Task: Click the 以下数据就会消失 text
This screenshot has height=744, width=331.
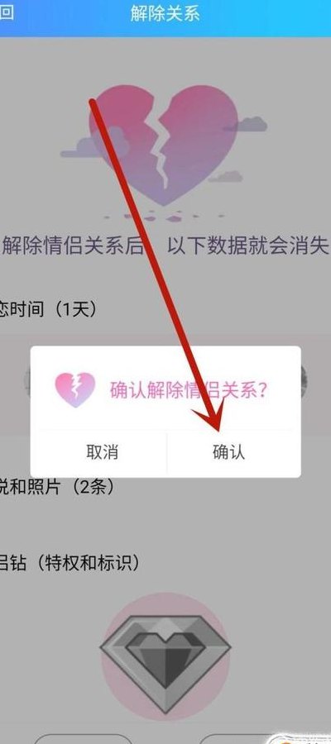Action: click(248, 246)
